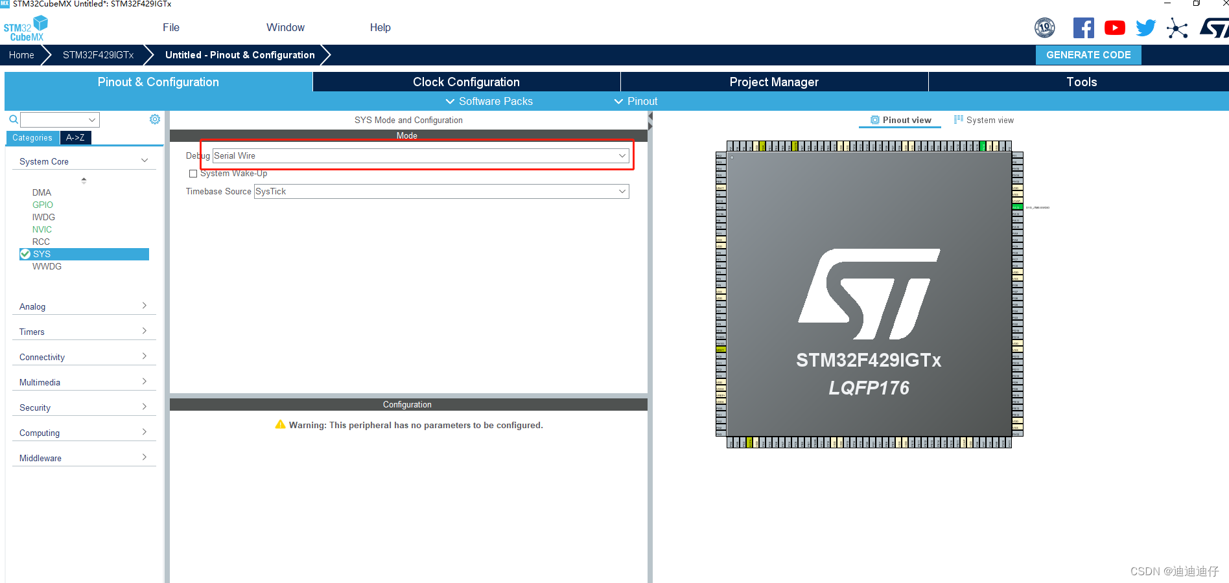Expand the Security category
The width and height of the screenshot is (1229, 583).
[84, 407]
